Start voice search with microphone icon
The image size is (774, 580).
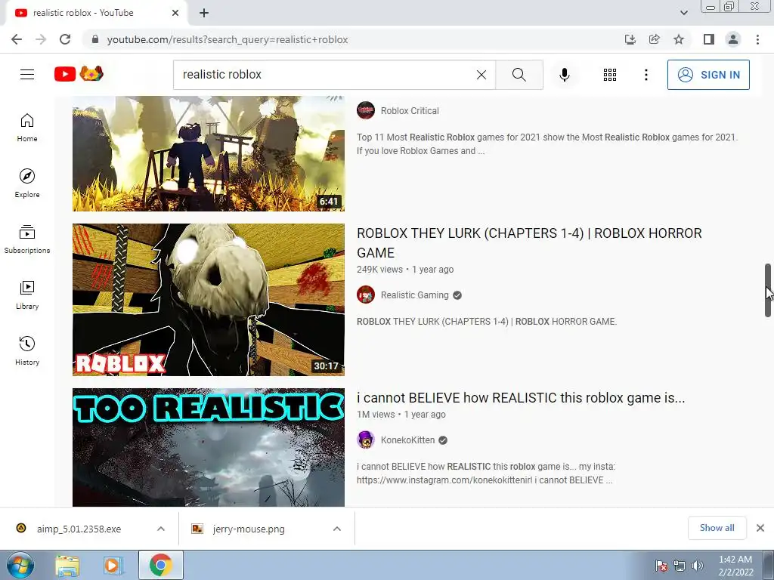[564, 75]
